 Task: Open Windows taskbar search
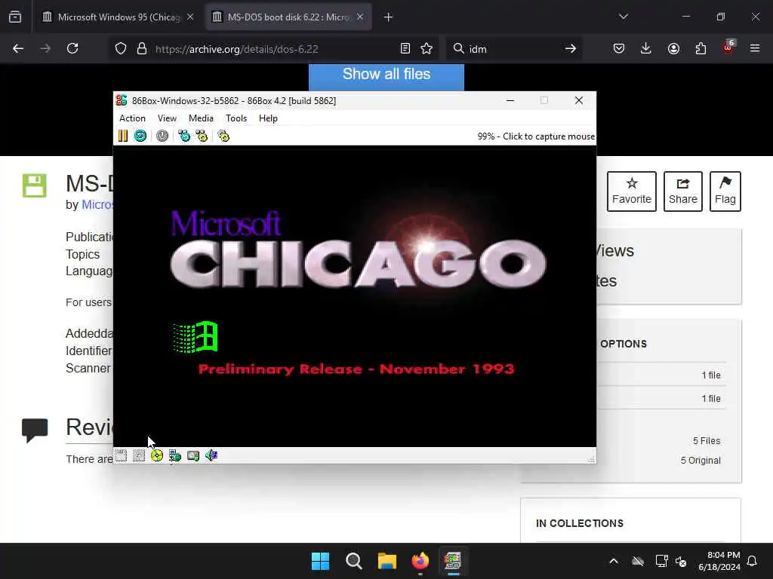(x=353, y=561)
